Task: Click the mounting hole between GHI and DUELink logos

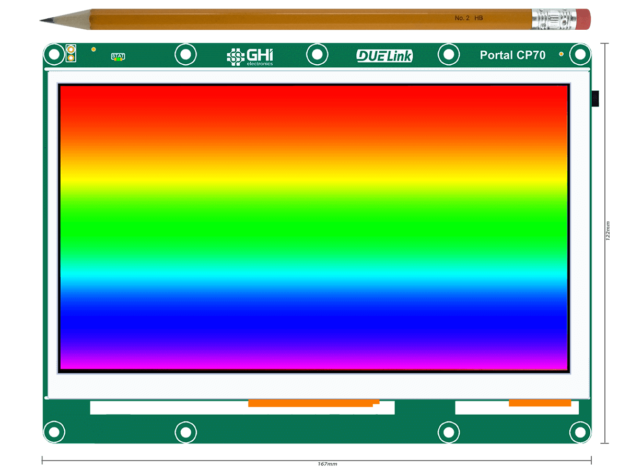Action: pyautogui.click(x=317, y=54)
